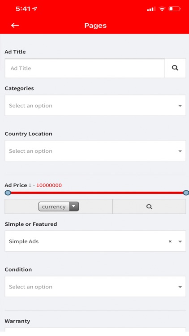Open the Condition dropdown

[95, 287]
